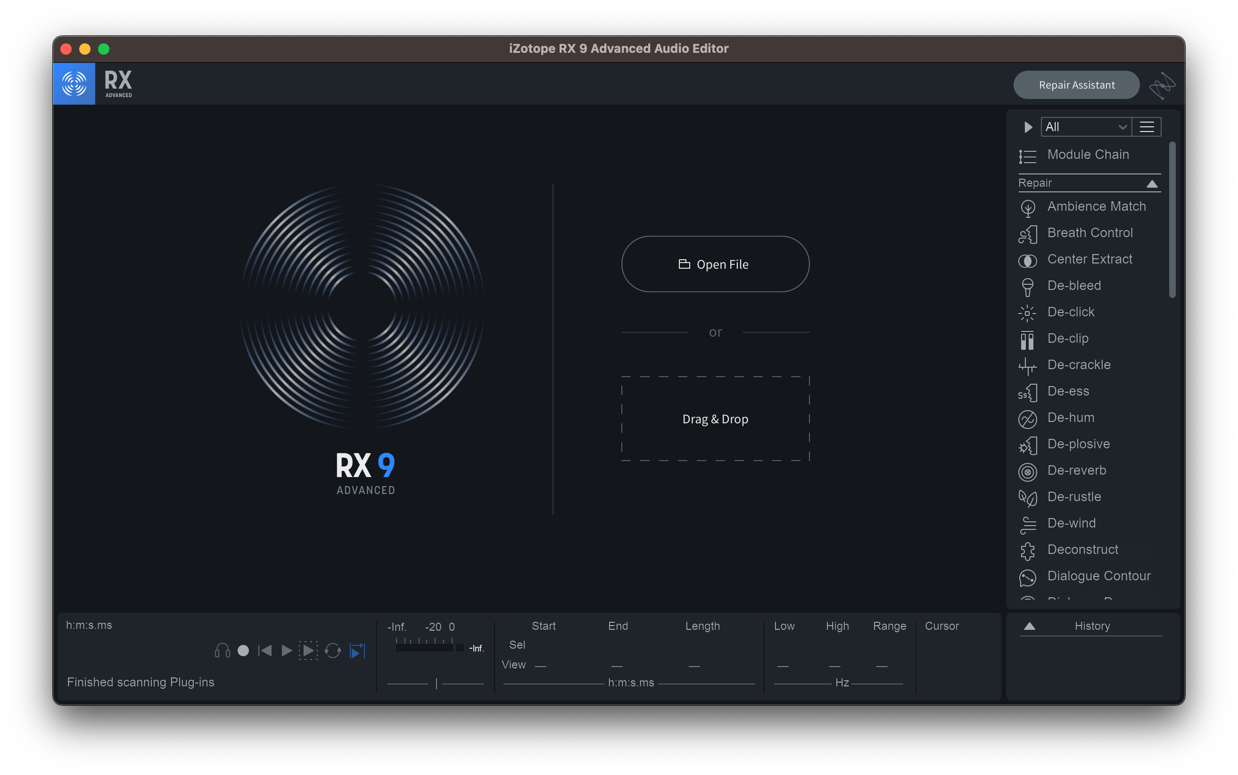Open the Module Chain entry

click(1089, 155)
